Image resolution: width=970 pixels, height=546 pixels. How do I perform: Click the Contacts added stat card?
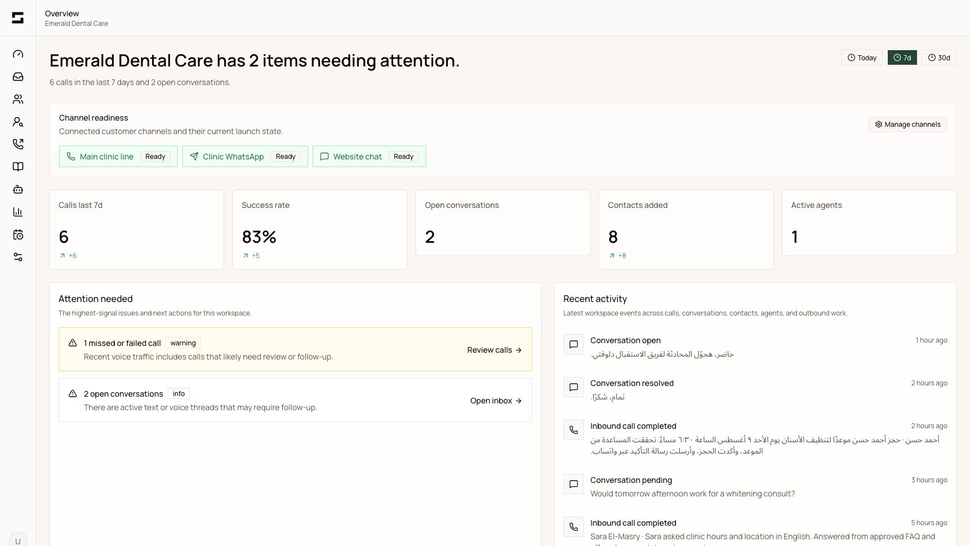(x=686, y=229)
